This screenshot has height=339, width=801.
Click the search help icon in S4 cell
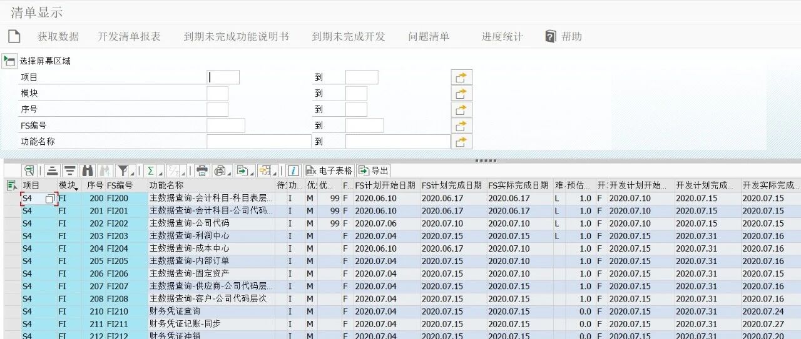(51, 199)
